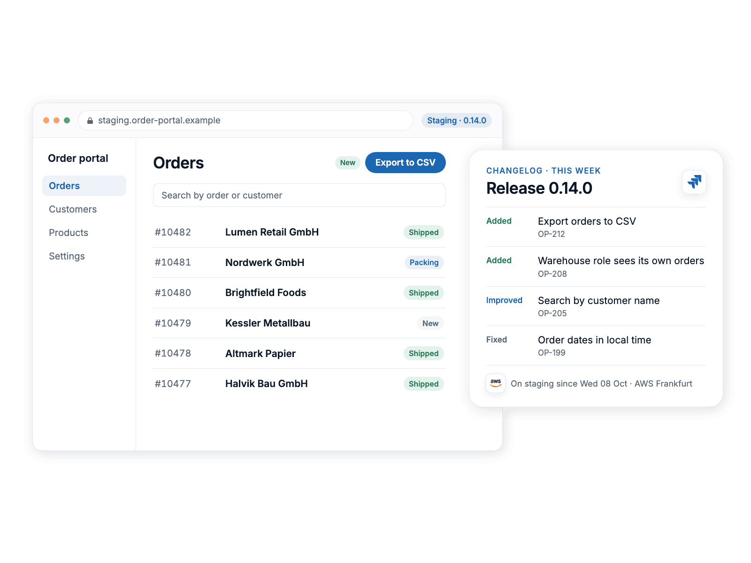This screenshot has height=563, width=751.
Task: Open Settings in the sidebar
Action: [x=67, y=256]
